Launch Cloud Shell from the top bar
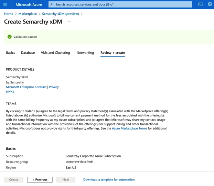 pyautogui.click(x=200, y=4)
